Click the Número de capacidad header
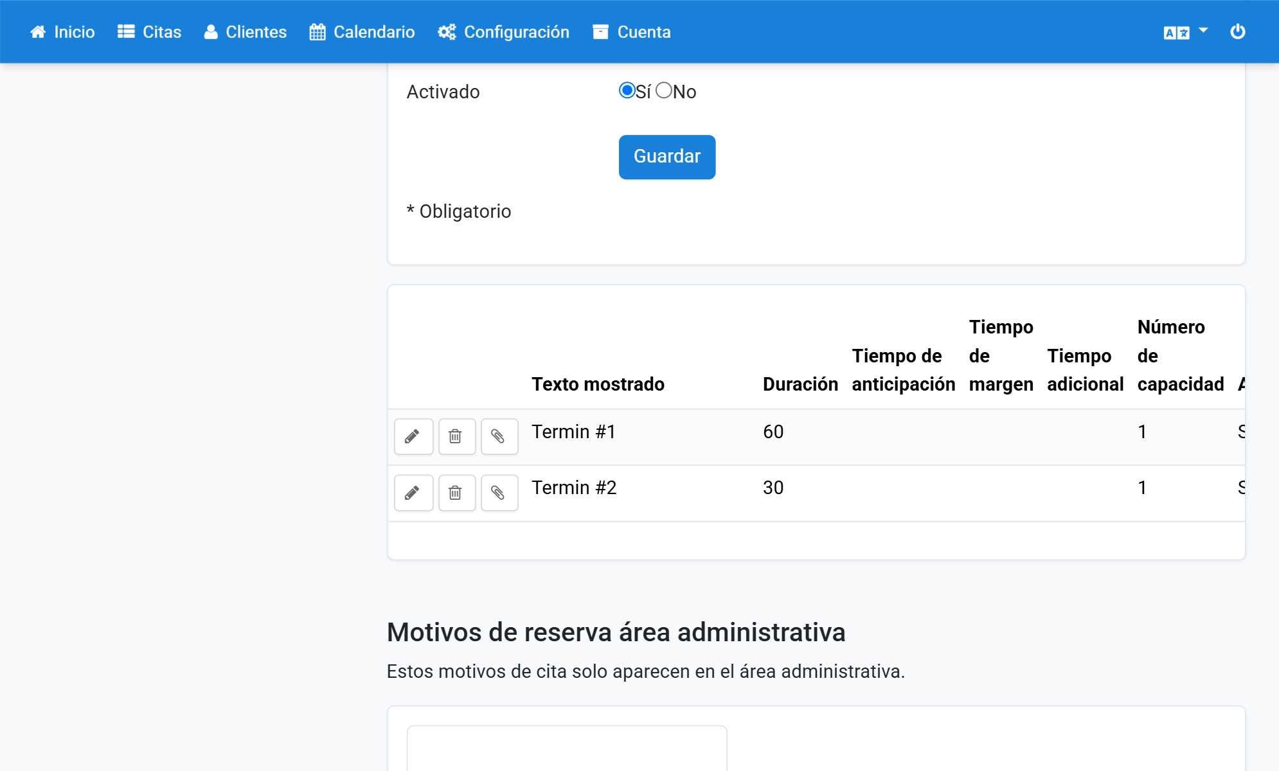The width and height of the screenshot is (1279, 771). 1180,355
